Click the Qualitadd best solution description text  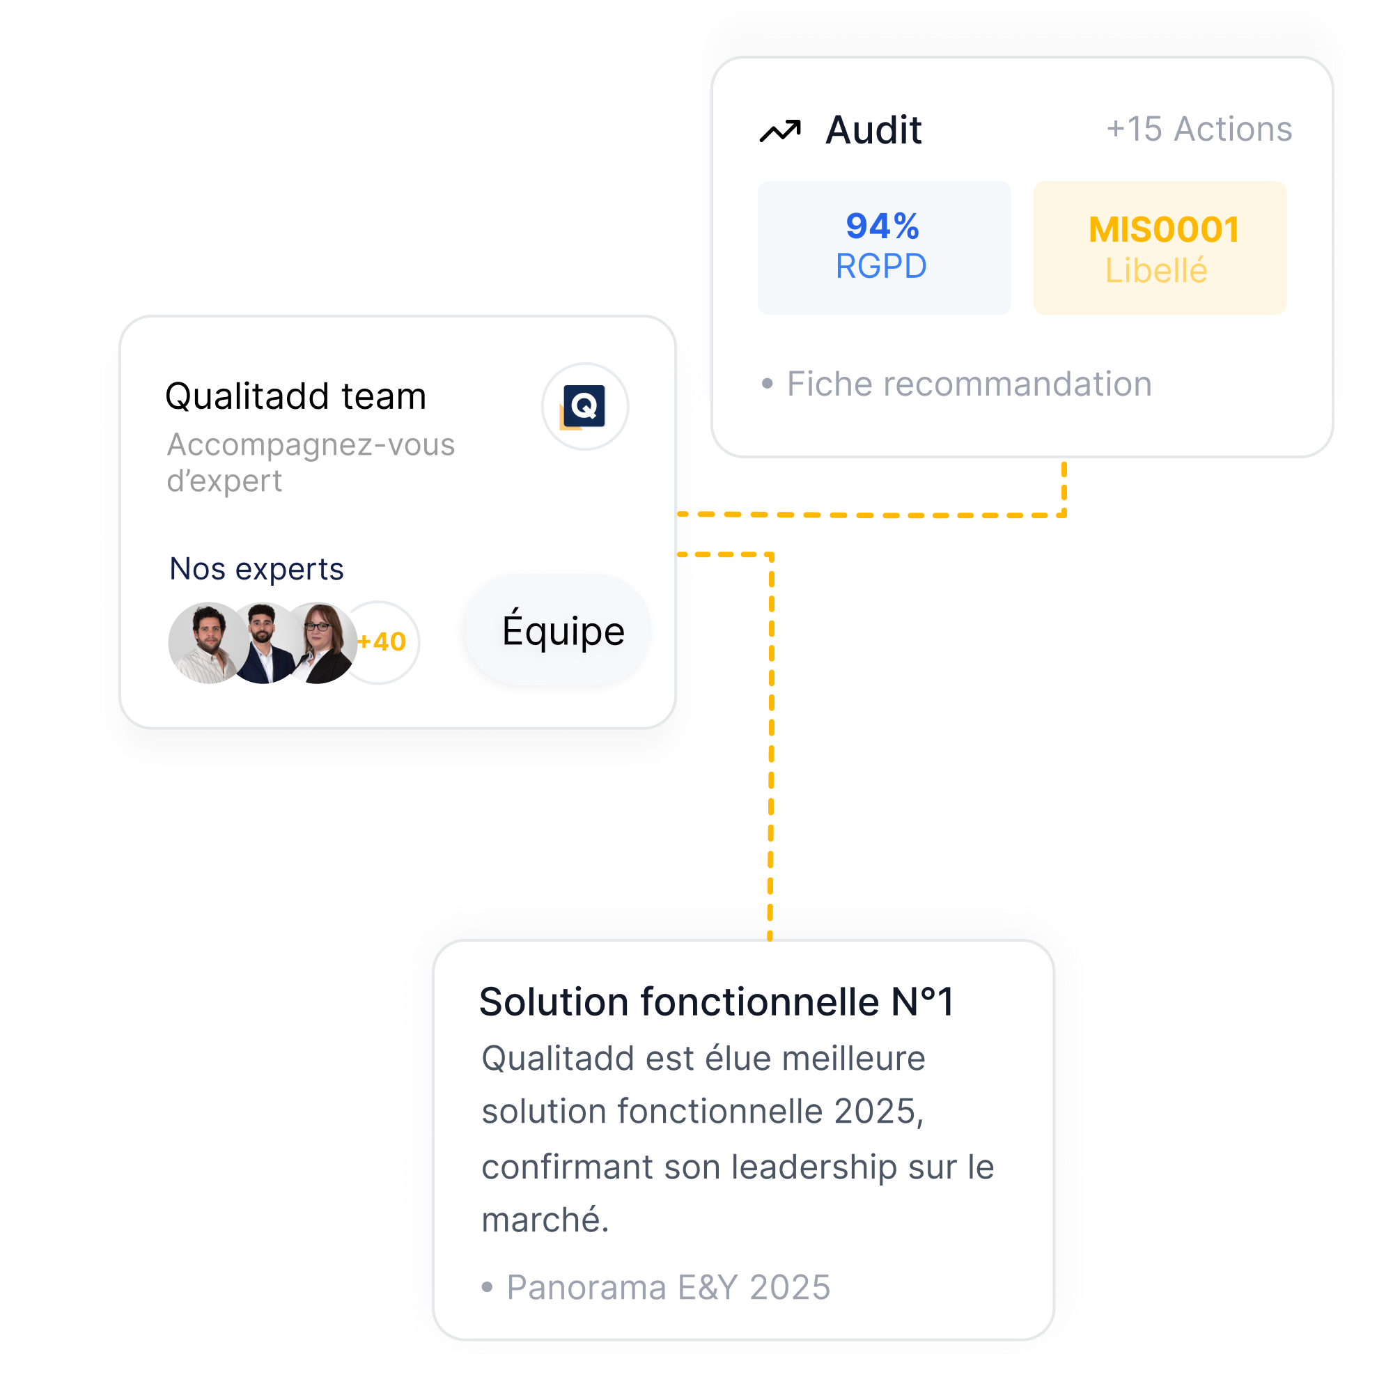[737, 1139]
